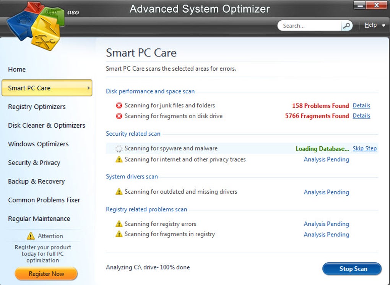Screen dimensions: 390x285
Task: Open Disk Cleaner & Optimizers section
Action: pos(47,125)
